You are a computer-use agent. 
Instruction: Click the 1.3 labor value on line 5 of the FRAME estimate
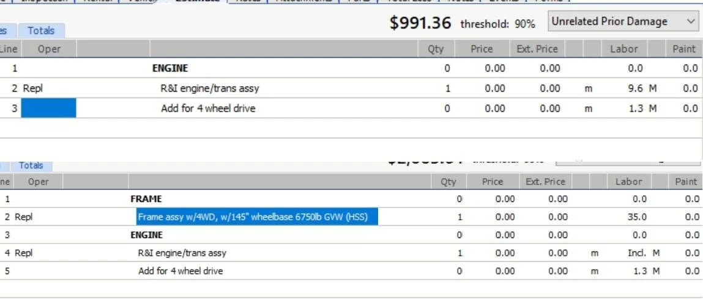639,271
